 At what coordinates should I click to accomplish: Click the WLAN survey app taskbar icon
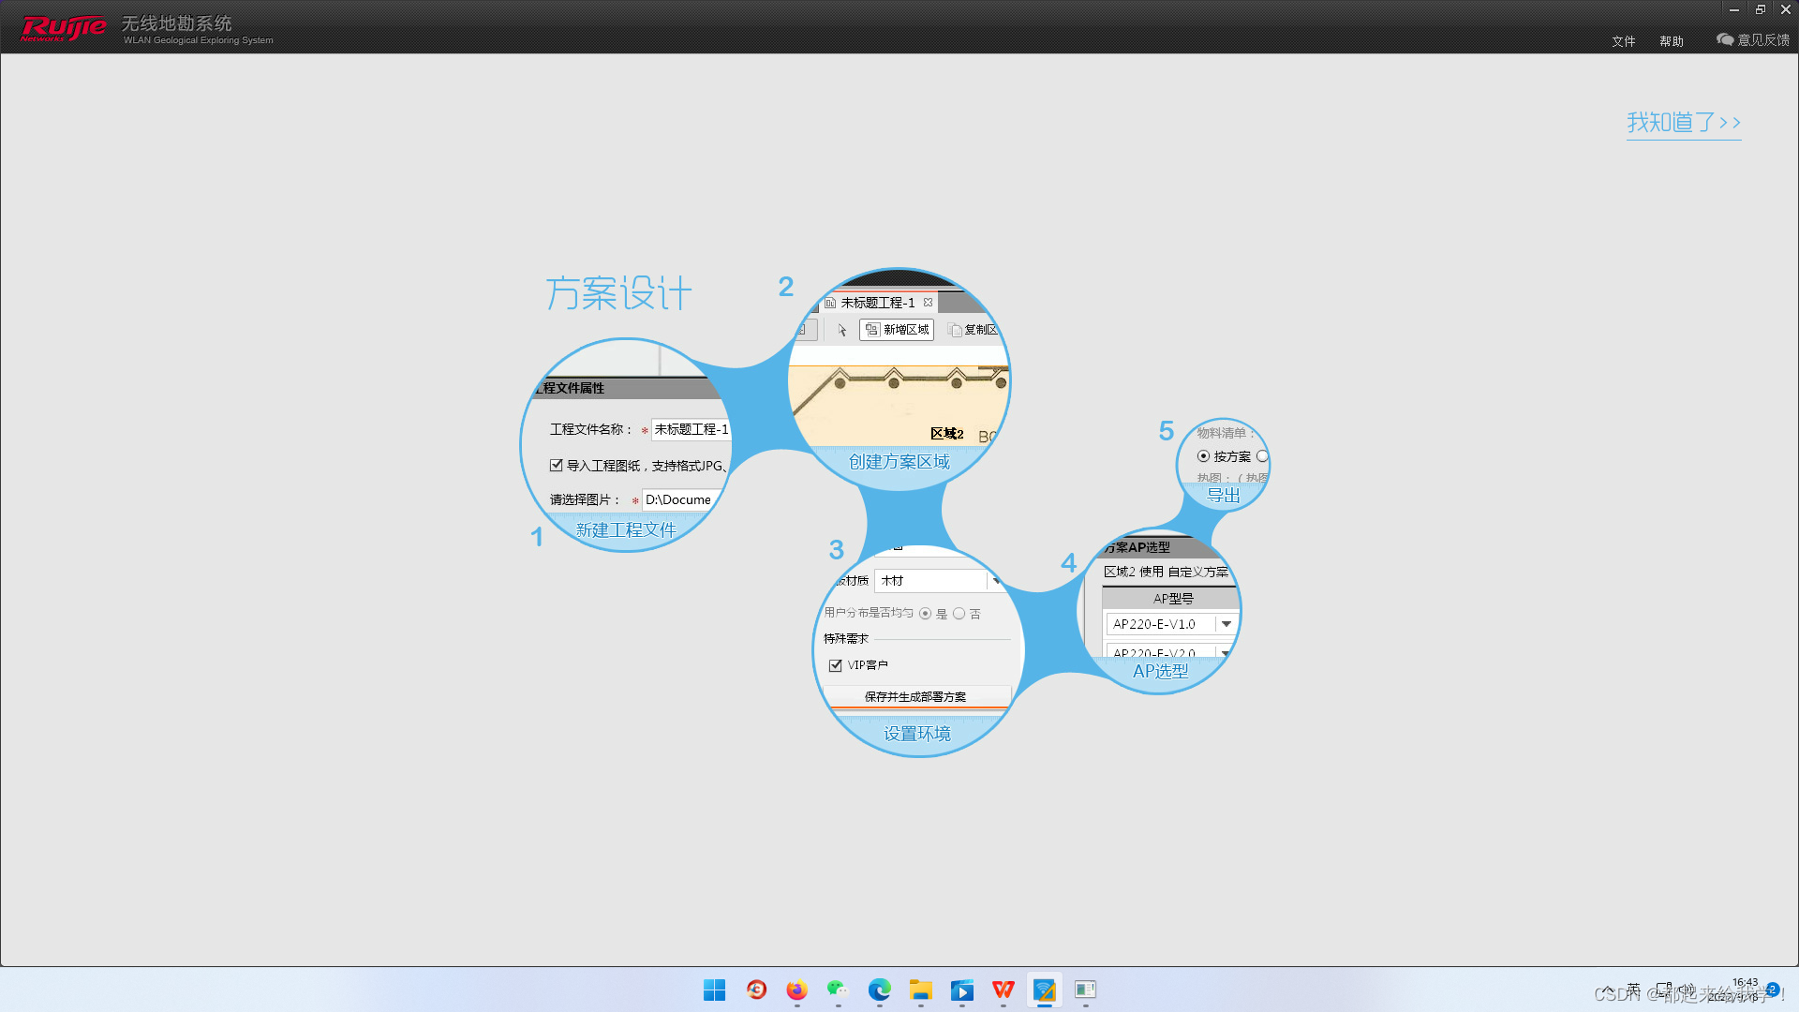1044,990
